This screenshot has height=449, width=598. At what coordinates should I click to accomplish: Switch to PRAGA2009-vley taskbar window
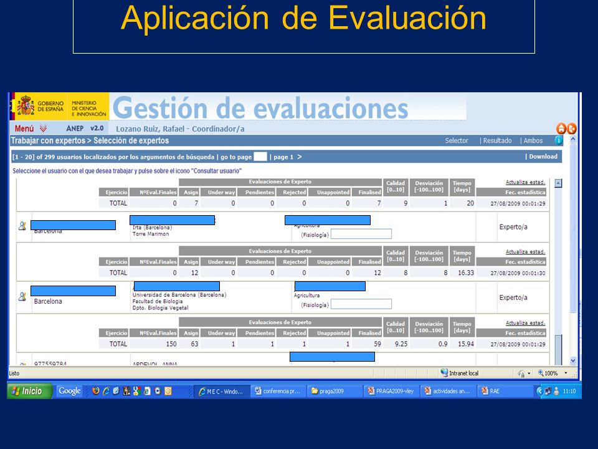coord(391,392)
